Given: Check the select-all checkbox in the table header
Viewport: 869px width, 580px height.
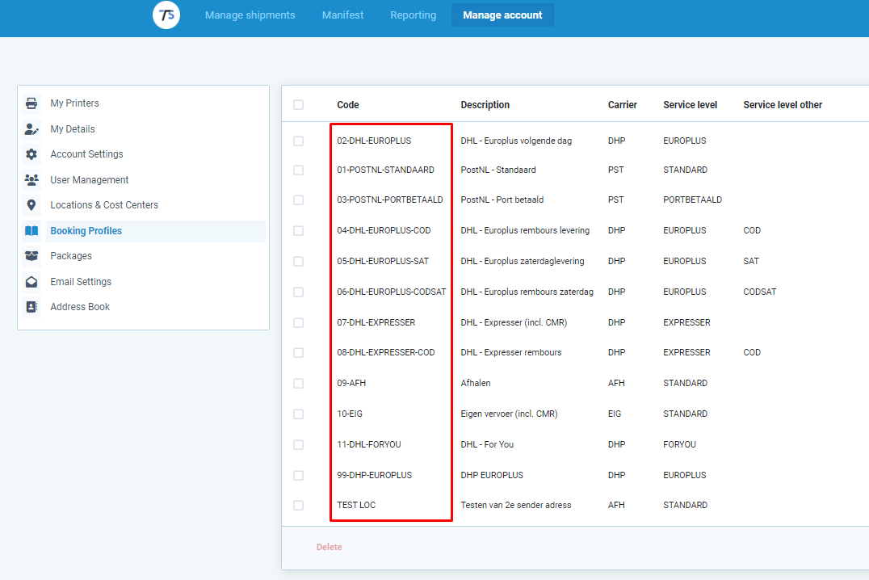Looking at the screenshot, I should (x=298, y=105).
